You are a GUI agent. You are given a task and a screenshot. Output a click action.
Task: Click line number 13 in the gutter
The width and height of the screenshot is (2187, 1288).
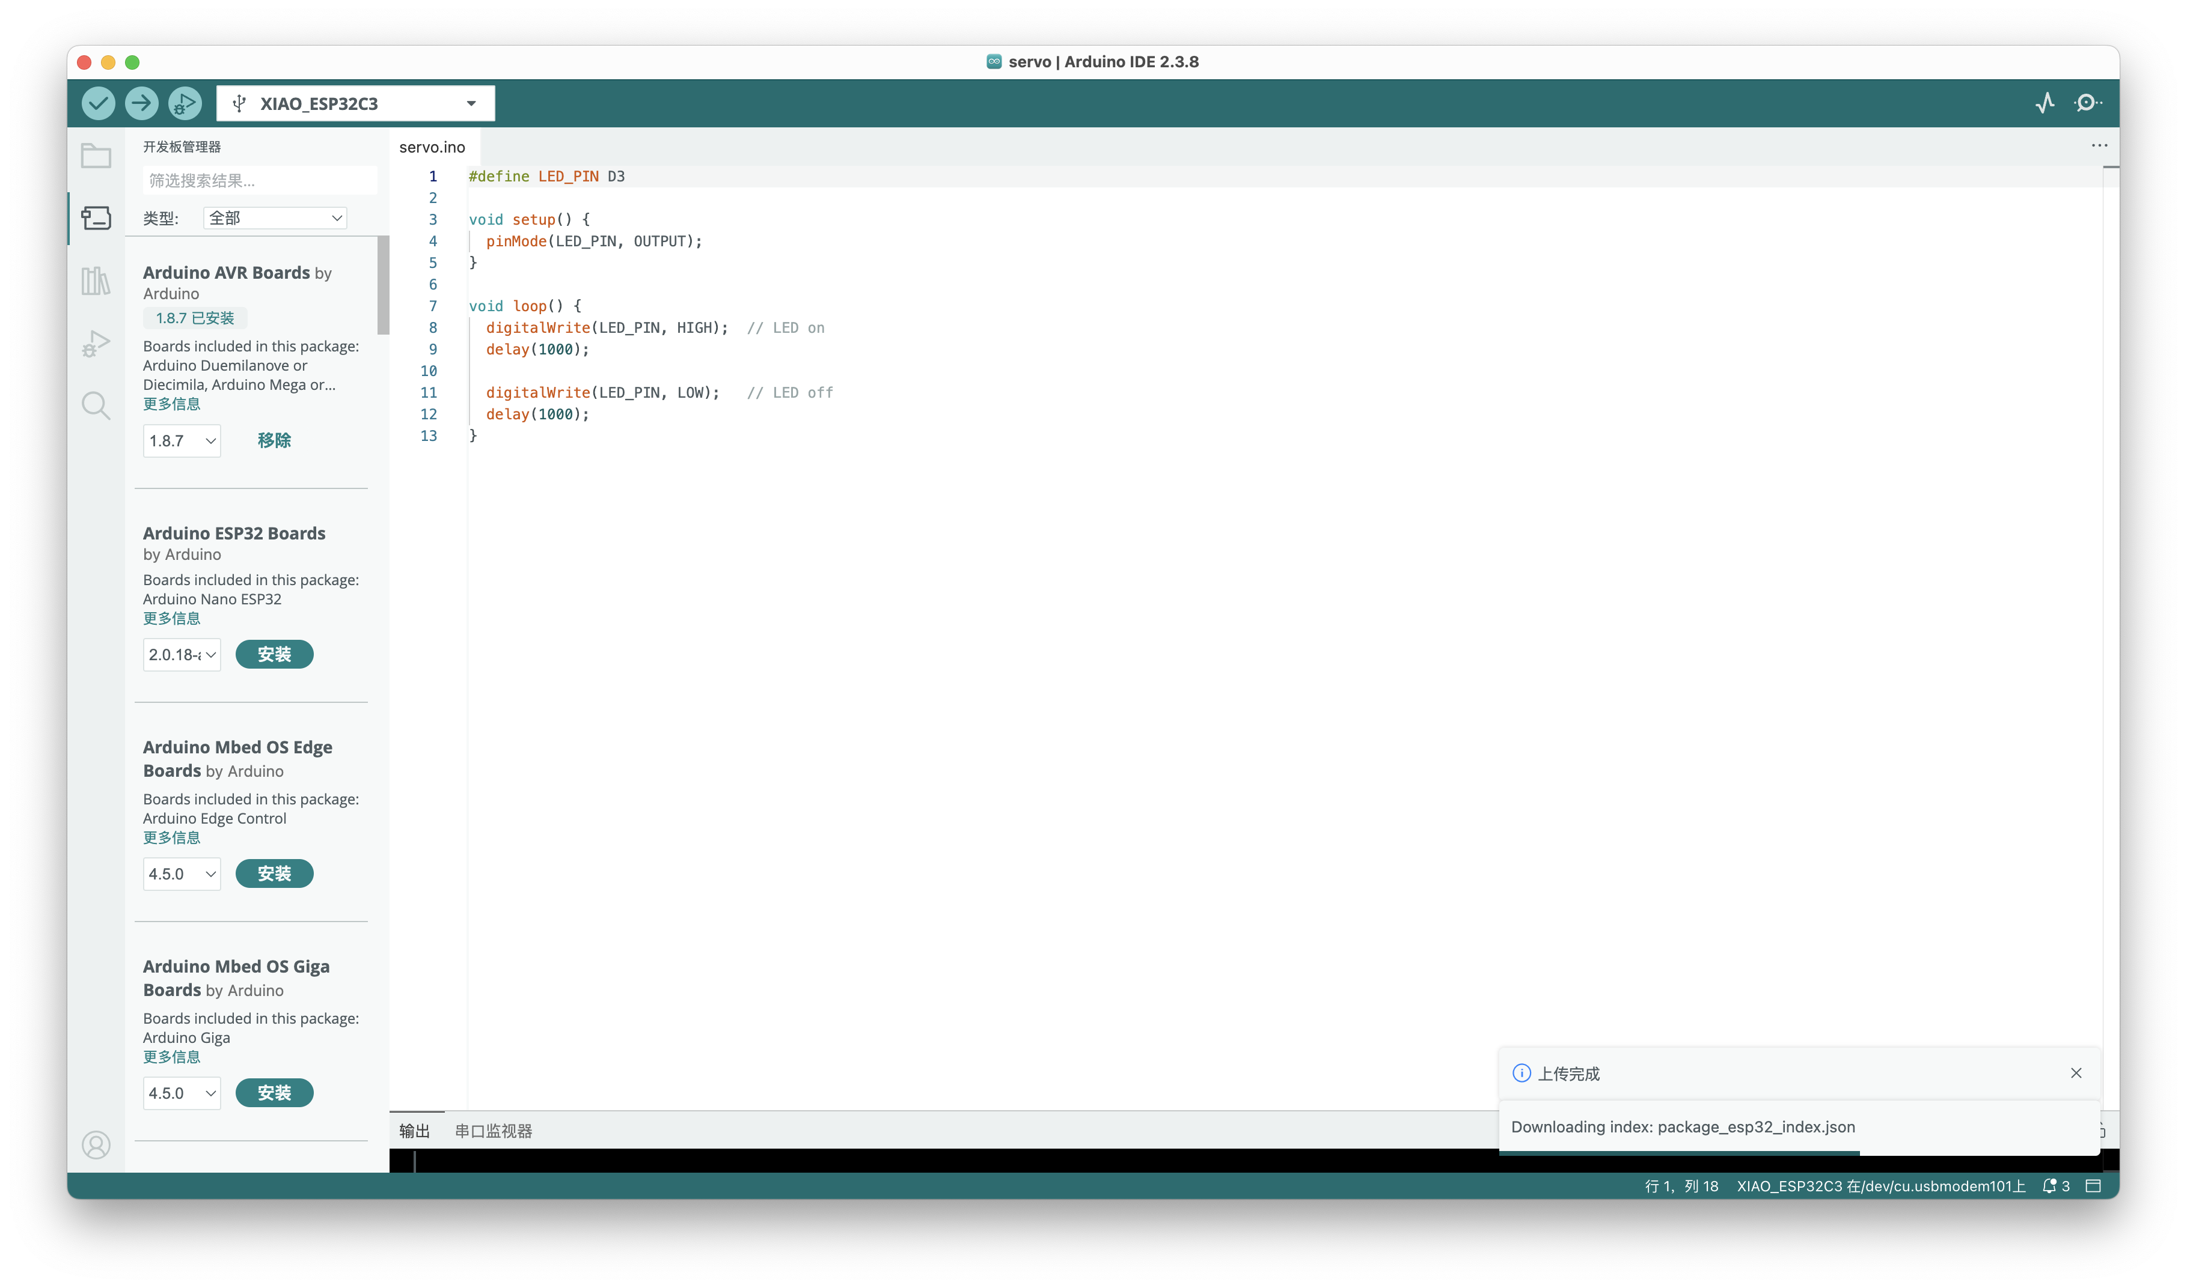point(429,436)
